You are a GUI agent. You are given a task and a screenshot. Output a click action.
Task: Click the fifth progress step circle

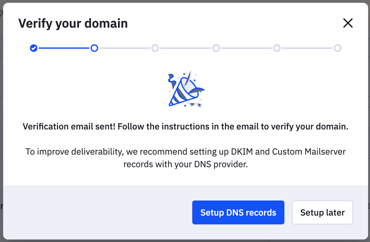click(277, 48)
